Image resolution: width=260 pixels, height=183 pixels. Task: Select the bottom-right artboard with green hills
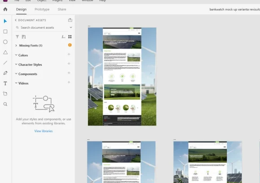tap(208, 162)
